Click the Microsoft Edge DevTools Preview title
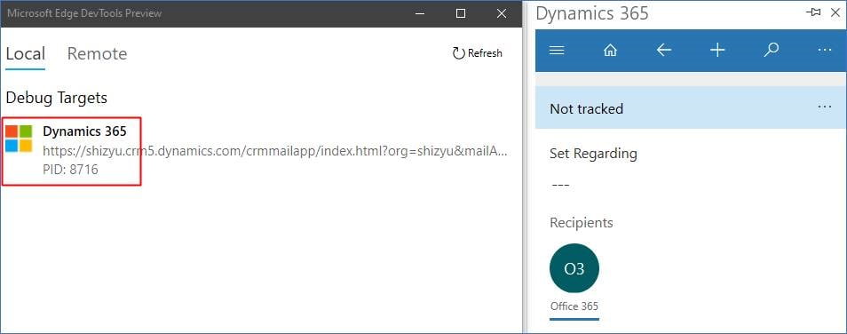847x334 pixels. pyautogui.click(x=84, y=13)
